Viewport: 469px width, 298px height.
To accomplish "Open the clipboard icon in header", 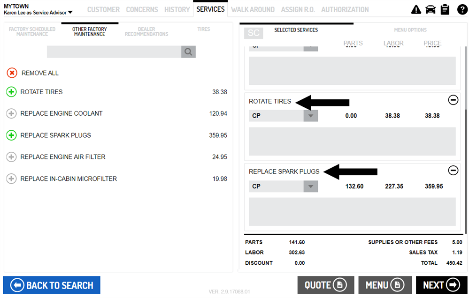I will 445,10.
